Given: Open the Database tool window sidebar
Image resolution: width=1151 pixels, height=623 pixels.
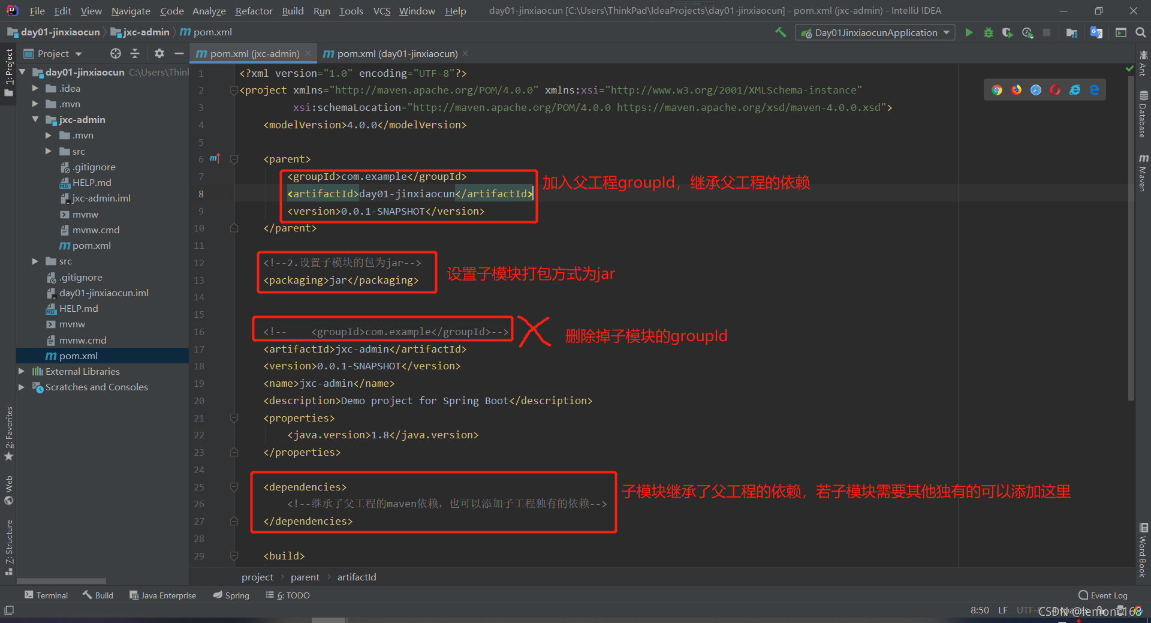Looking at the screenshot, I should coord(1143,114).
